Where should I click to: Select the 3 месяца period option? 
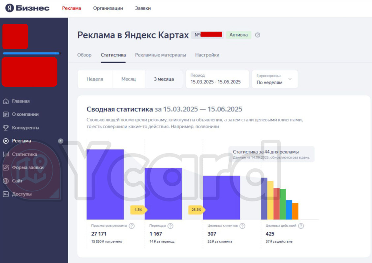[164, 79]
